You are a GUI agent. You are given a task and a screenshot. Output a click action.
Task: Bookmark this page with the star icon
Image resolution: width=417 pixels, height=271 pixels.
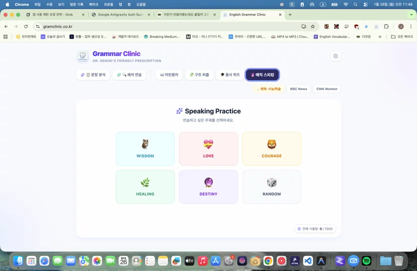[x=313, y=26]
